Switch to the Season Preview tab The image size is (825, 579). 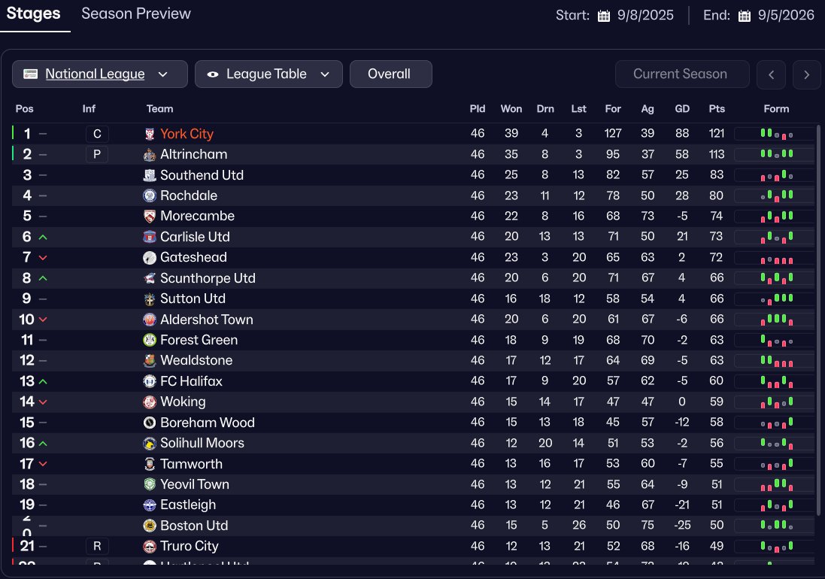[136, 14]
